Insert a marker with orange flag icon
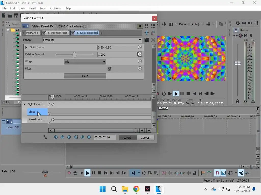This screenshot has width=261, height=195. 203,173
